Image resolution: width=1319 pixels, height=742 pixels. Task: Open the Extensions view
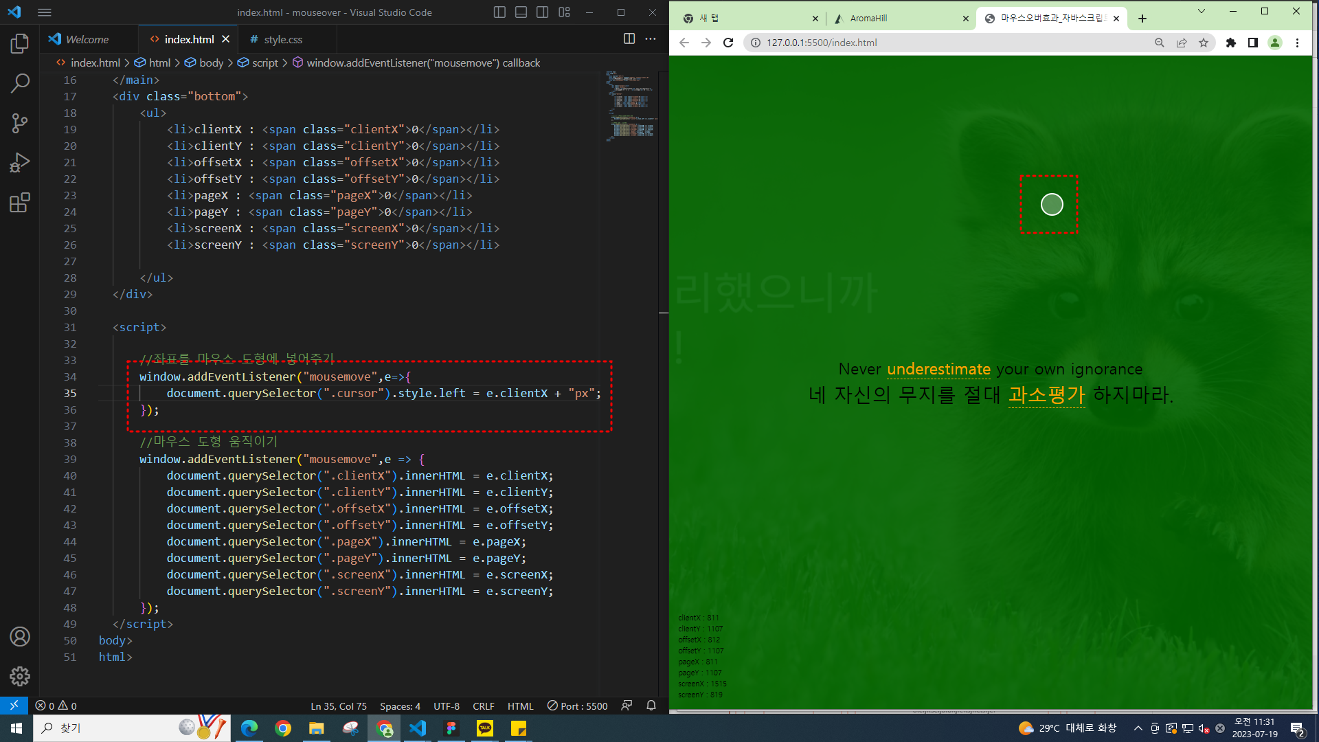[x=19, y=203]
